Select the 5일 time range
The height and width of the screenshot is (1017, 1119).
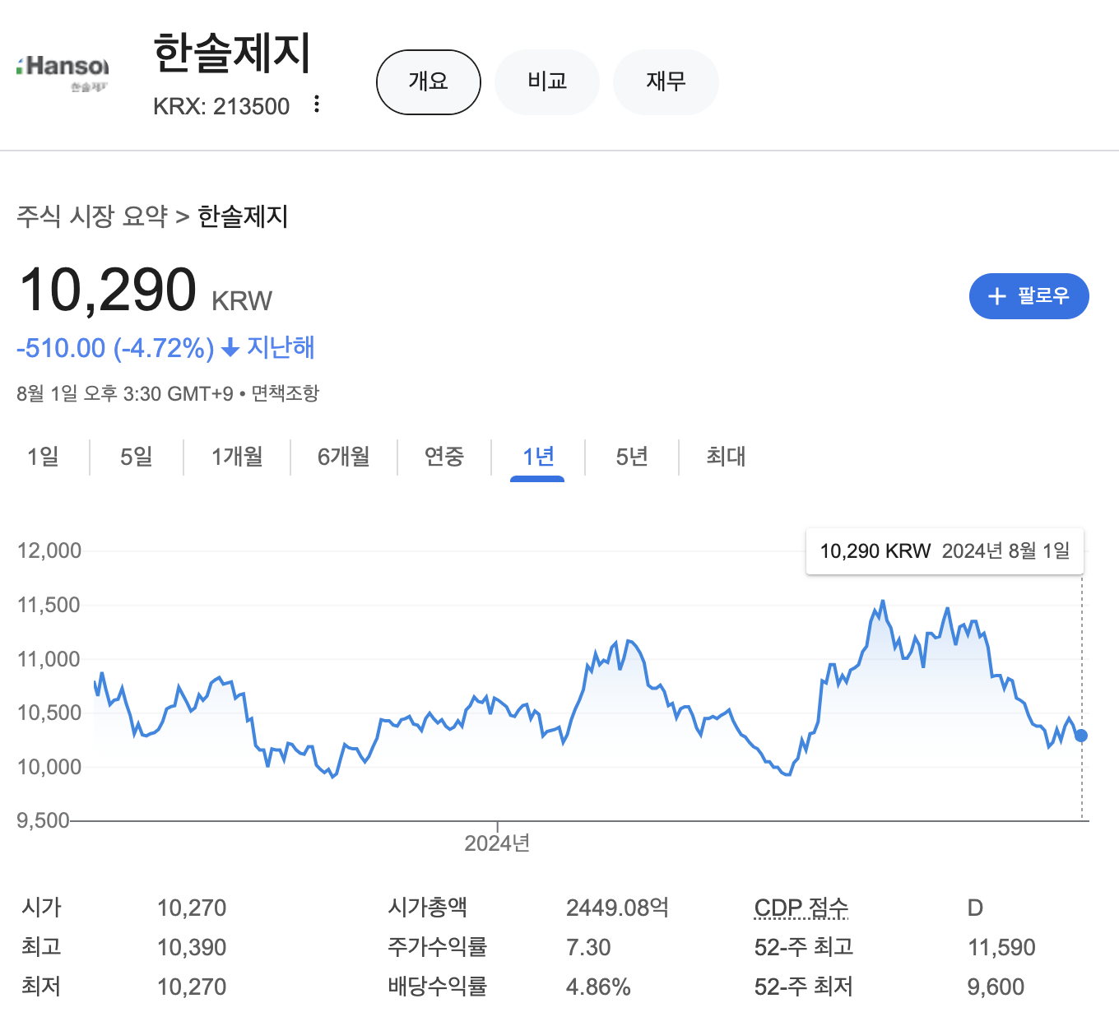pos(137,457)
